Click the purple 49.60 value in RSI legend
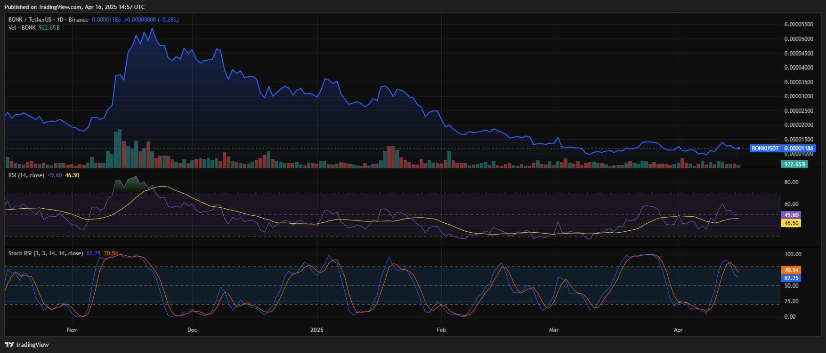 pos(55,175)
